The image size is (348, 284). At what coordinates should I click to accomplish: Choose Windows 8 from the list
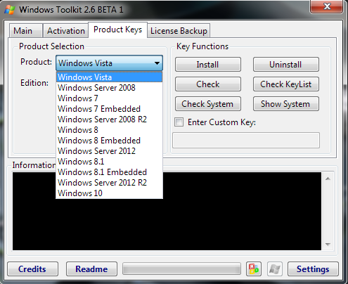click(109, 130)
